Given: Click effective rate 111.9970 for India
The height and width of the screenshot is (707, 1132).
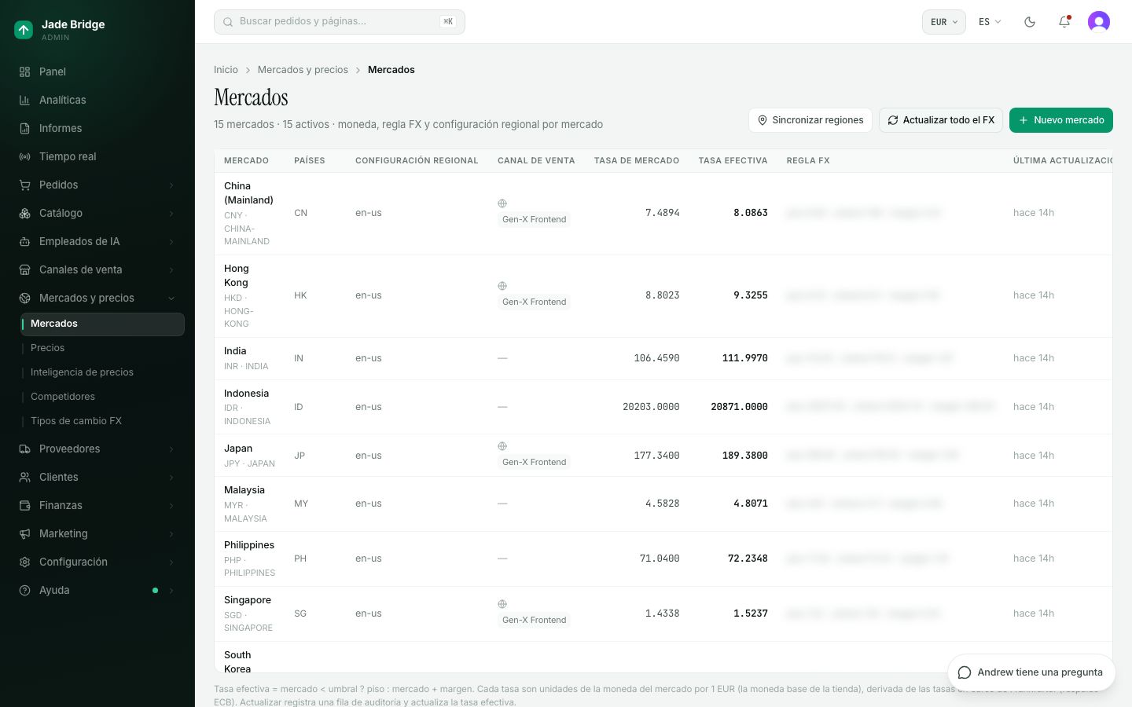Looking at the screenshot, I should [744, 358].
